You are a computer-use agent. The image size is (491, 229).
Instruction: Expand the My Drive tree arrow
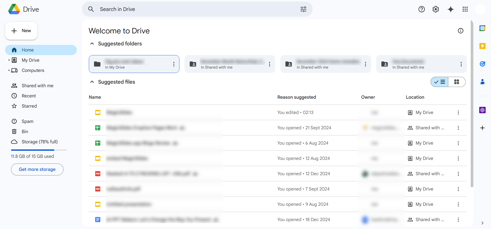tap(9, 60)
